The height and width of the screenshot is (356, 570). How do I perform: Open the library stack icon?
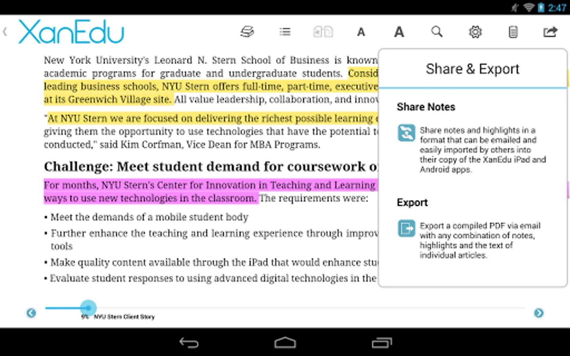pos(247,32)
